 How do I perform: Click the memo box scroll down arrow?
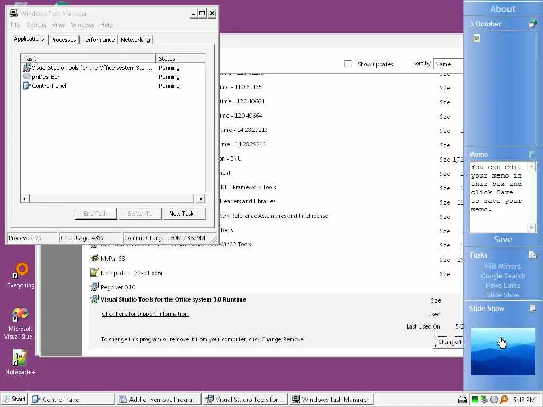[531, 227]
